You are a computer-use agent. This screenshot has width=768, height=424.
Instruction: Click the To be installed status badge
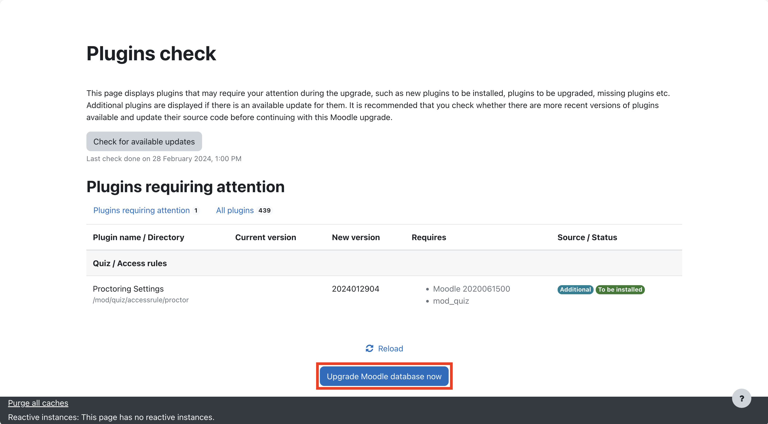click(620, 289)
